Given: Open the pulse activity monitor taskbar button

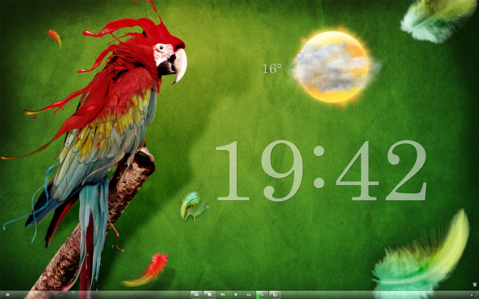Looking at the screenshot, I should coord(262,295).
